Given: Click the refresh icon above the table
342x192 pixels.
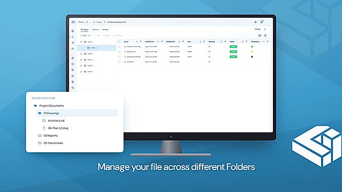Looking at the screenshot, I should [265, 35].
